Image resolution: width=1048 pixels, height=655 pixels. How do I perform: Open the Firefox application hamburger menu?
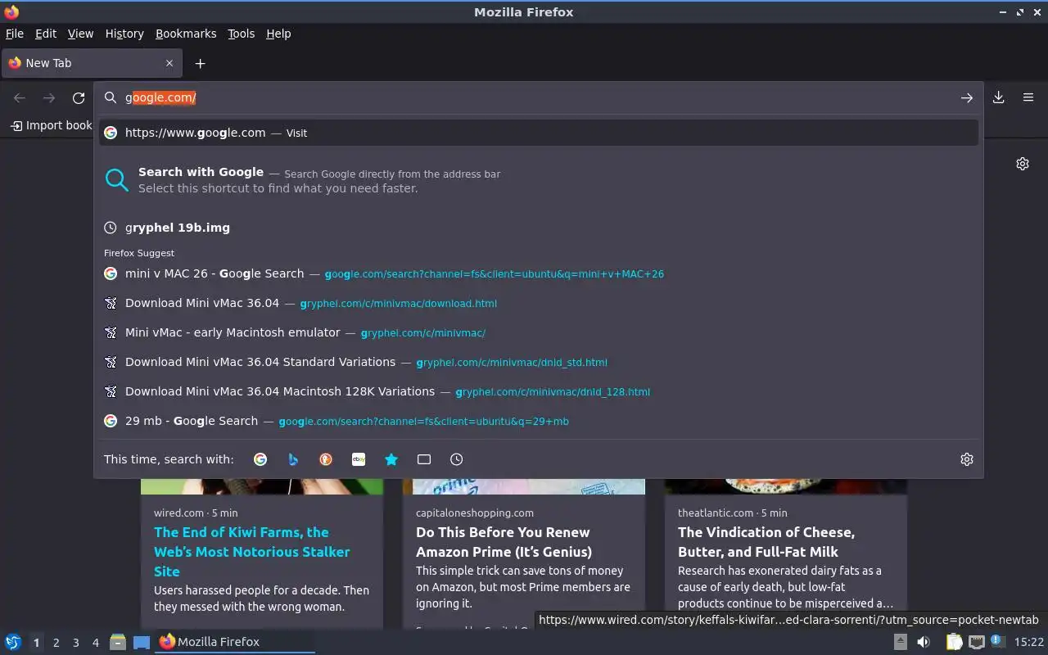tap(1028, 98)
